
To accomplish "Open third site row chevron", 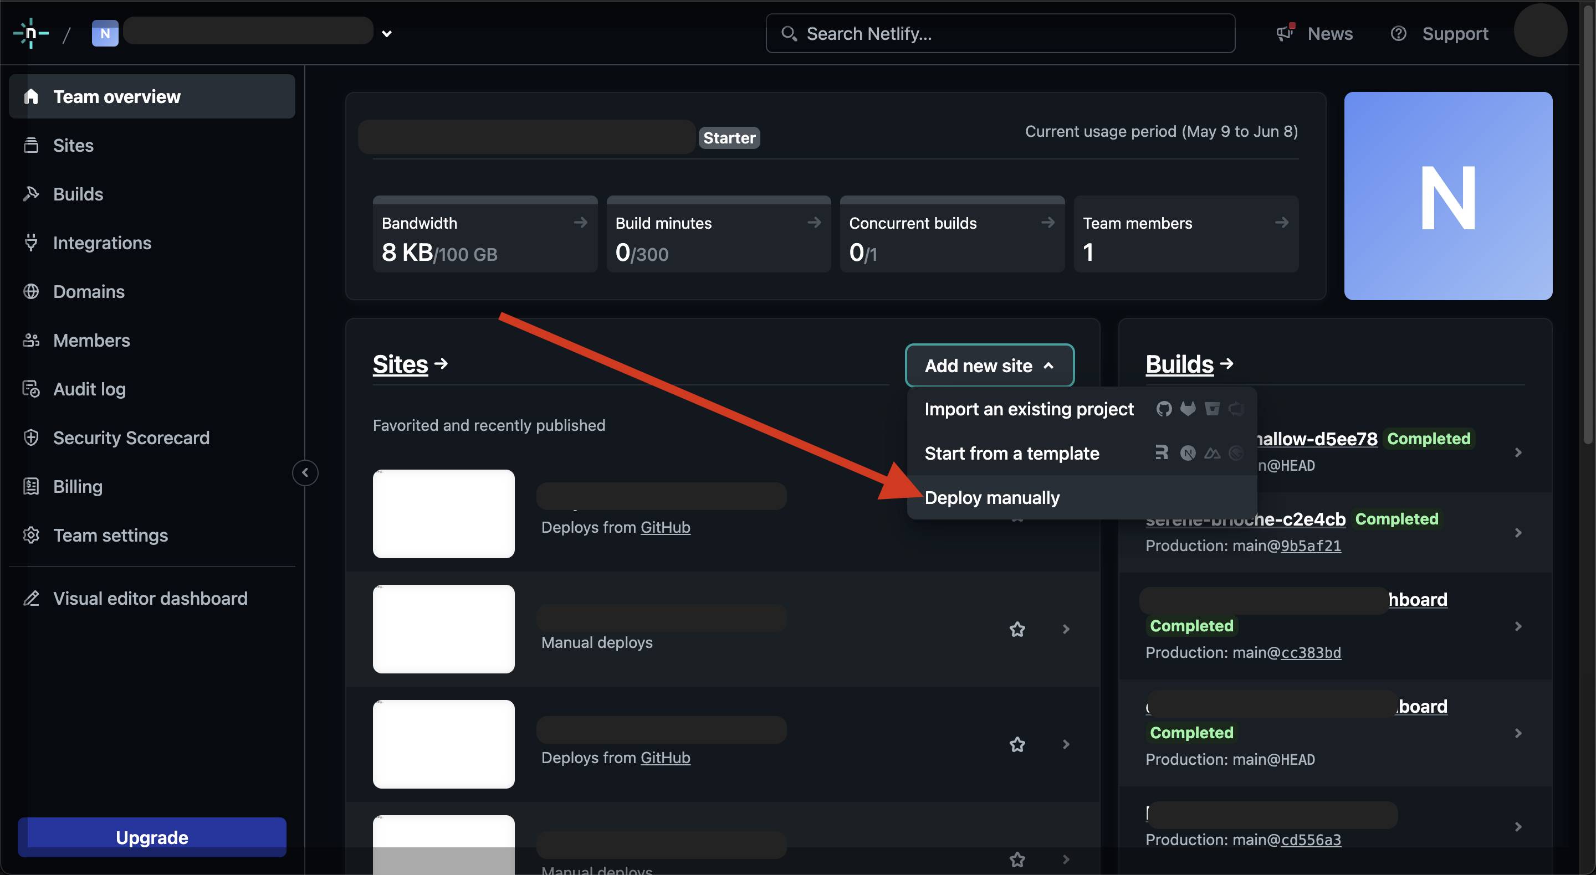I will pos(1066,744).
